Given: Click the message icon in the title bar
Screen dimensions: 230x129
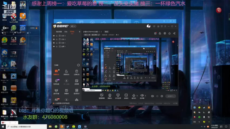Looking at the screenshot, I should [154, 26].
